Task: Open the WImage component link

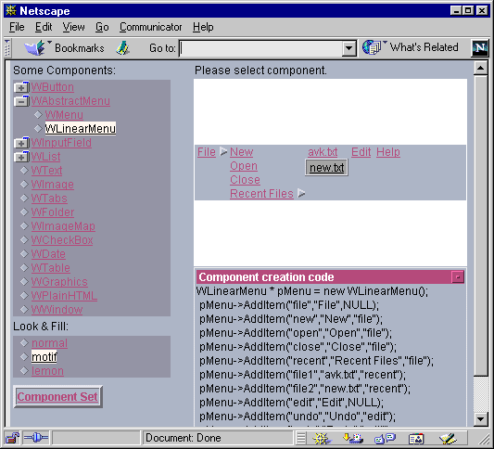Action: pyautogui.click(x=52, y=185)
